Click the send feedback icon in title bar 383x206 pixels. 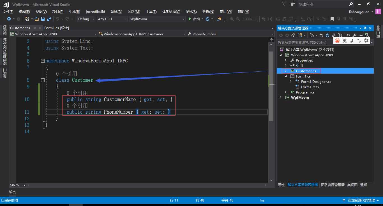tap(293, 4)
